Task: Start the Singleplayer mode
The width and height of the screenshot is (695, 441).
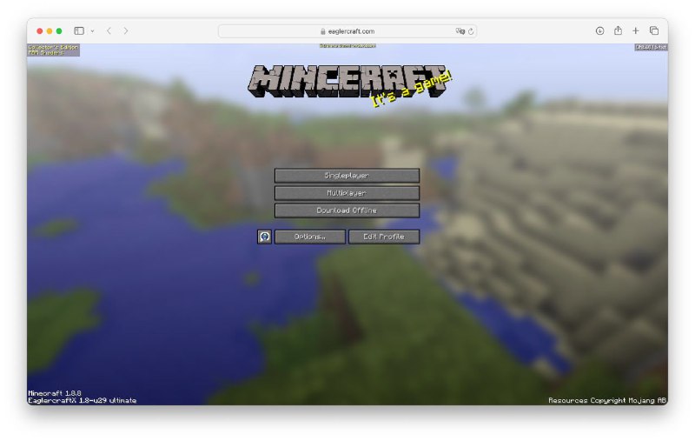Action: 347,176
